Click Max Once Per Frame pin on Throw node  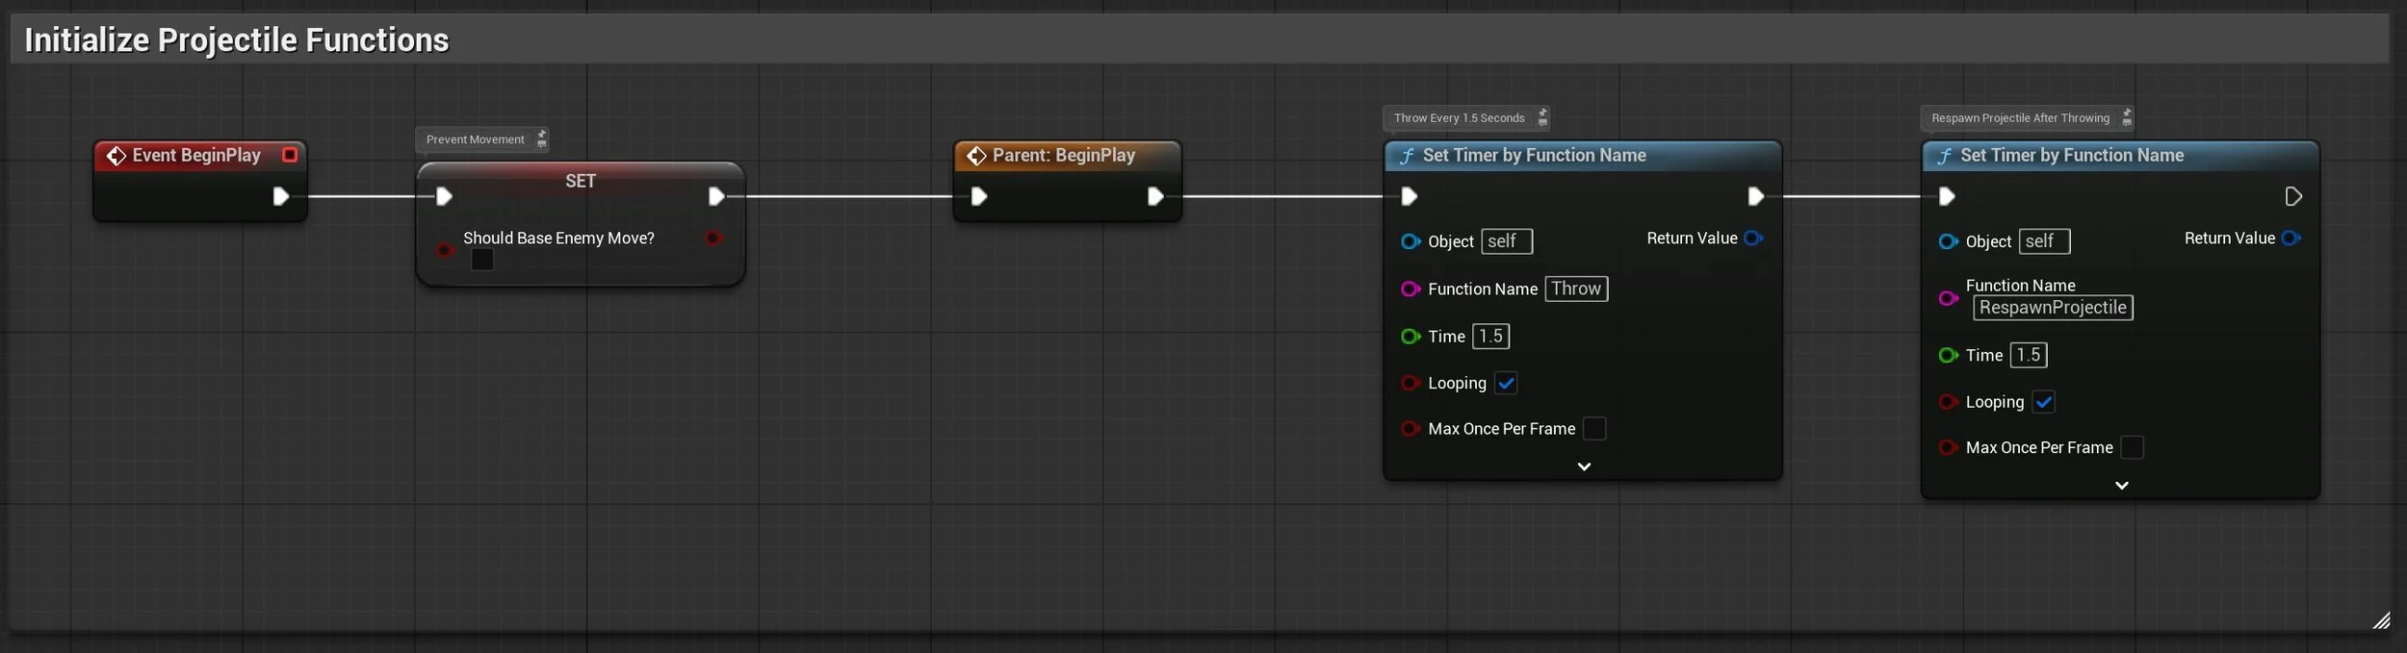point(1411,429)
